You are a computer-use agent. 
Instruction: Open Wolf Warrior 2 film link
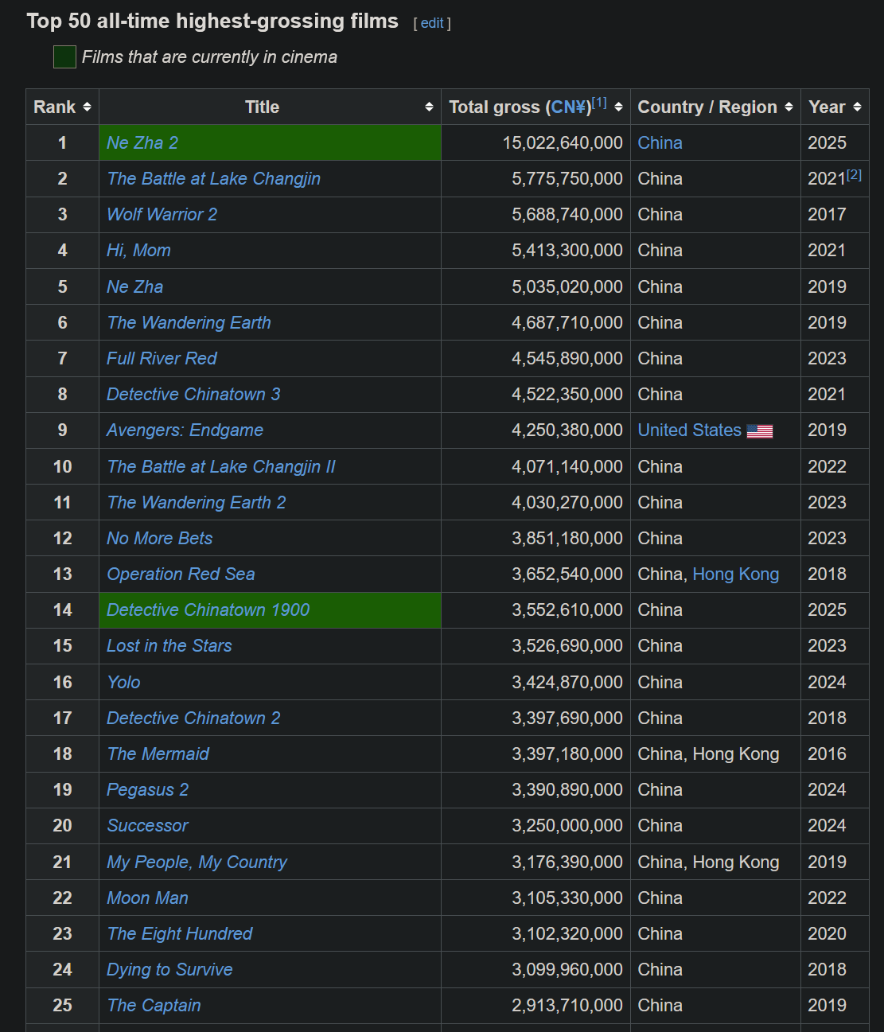[x=162, y=215]
